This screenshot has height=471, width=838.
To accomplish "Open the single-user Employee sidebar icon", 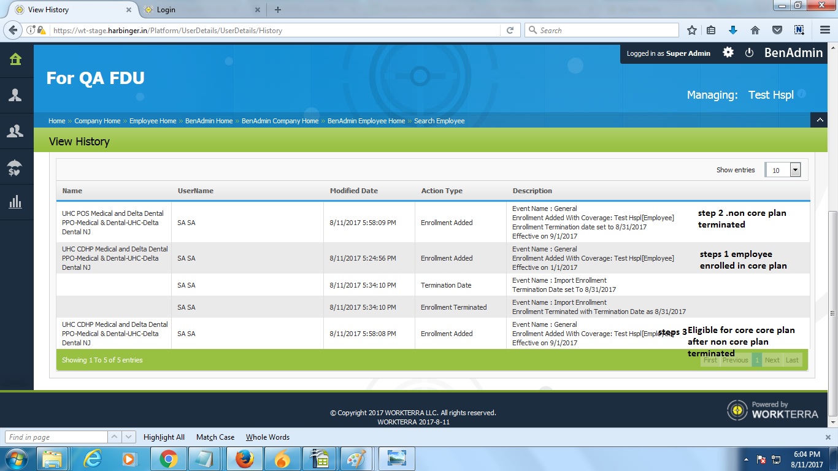I will tap(15, 95).
